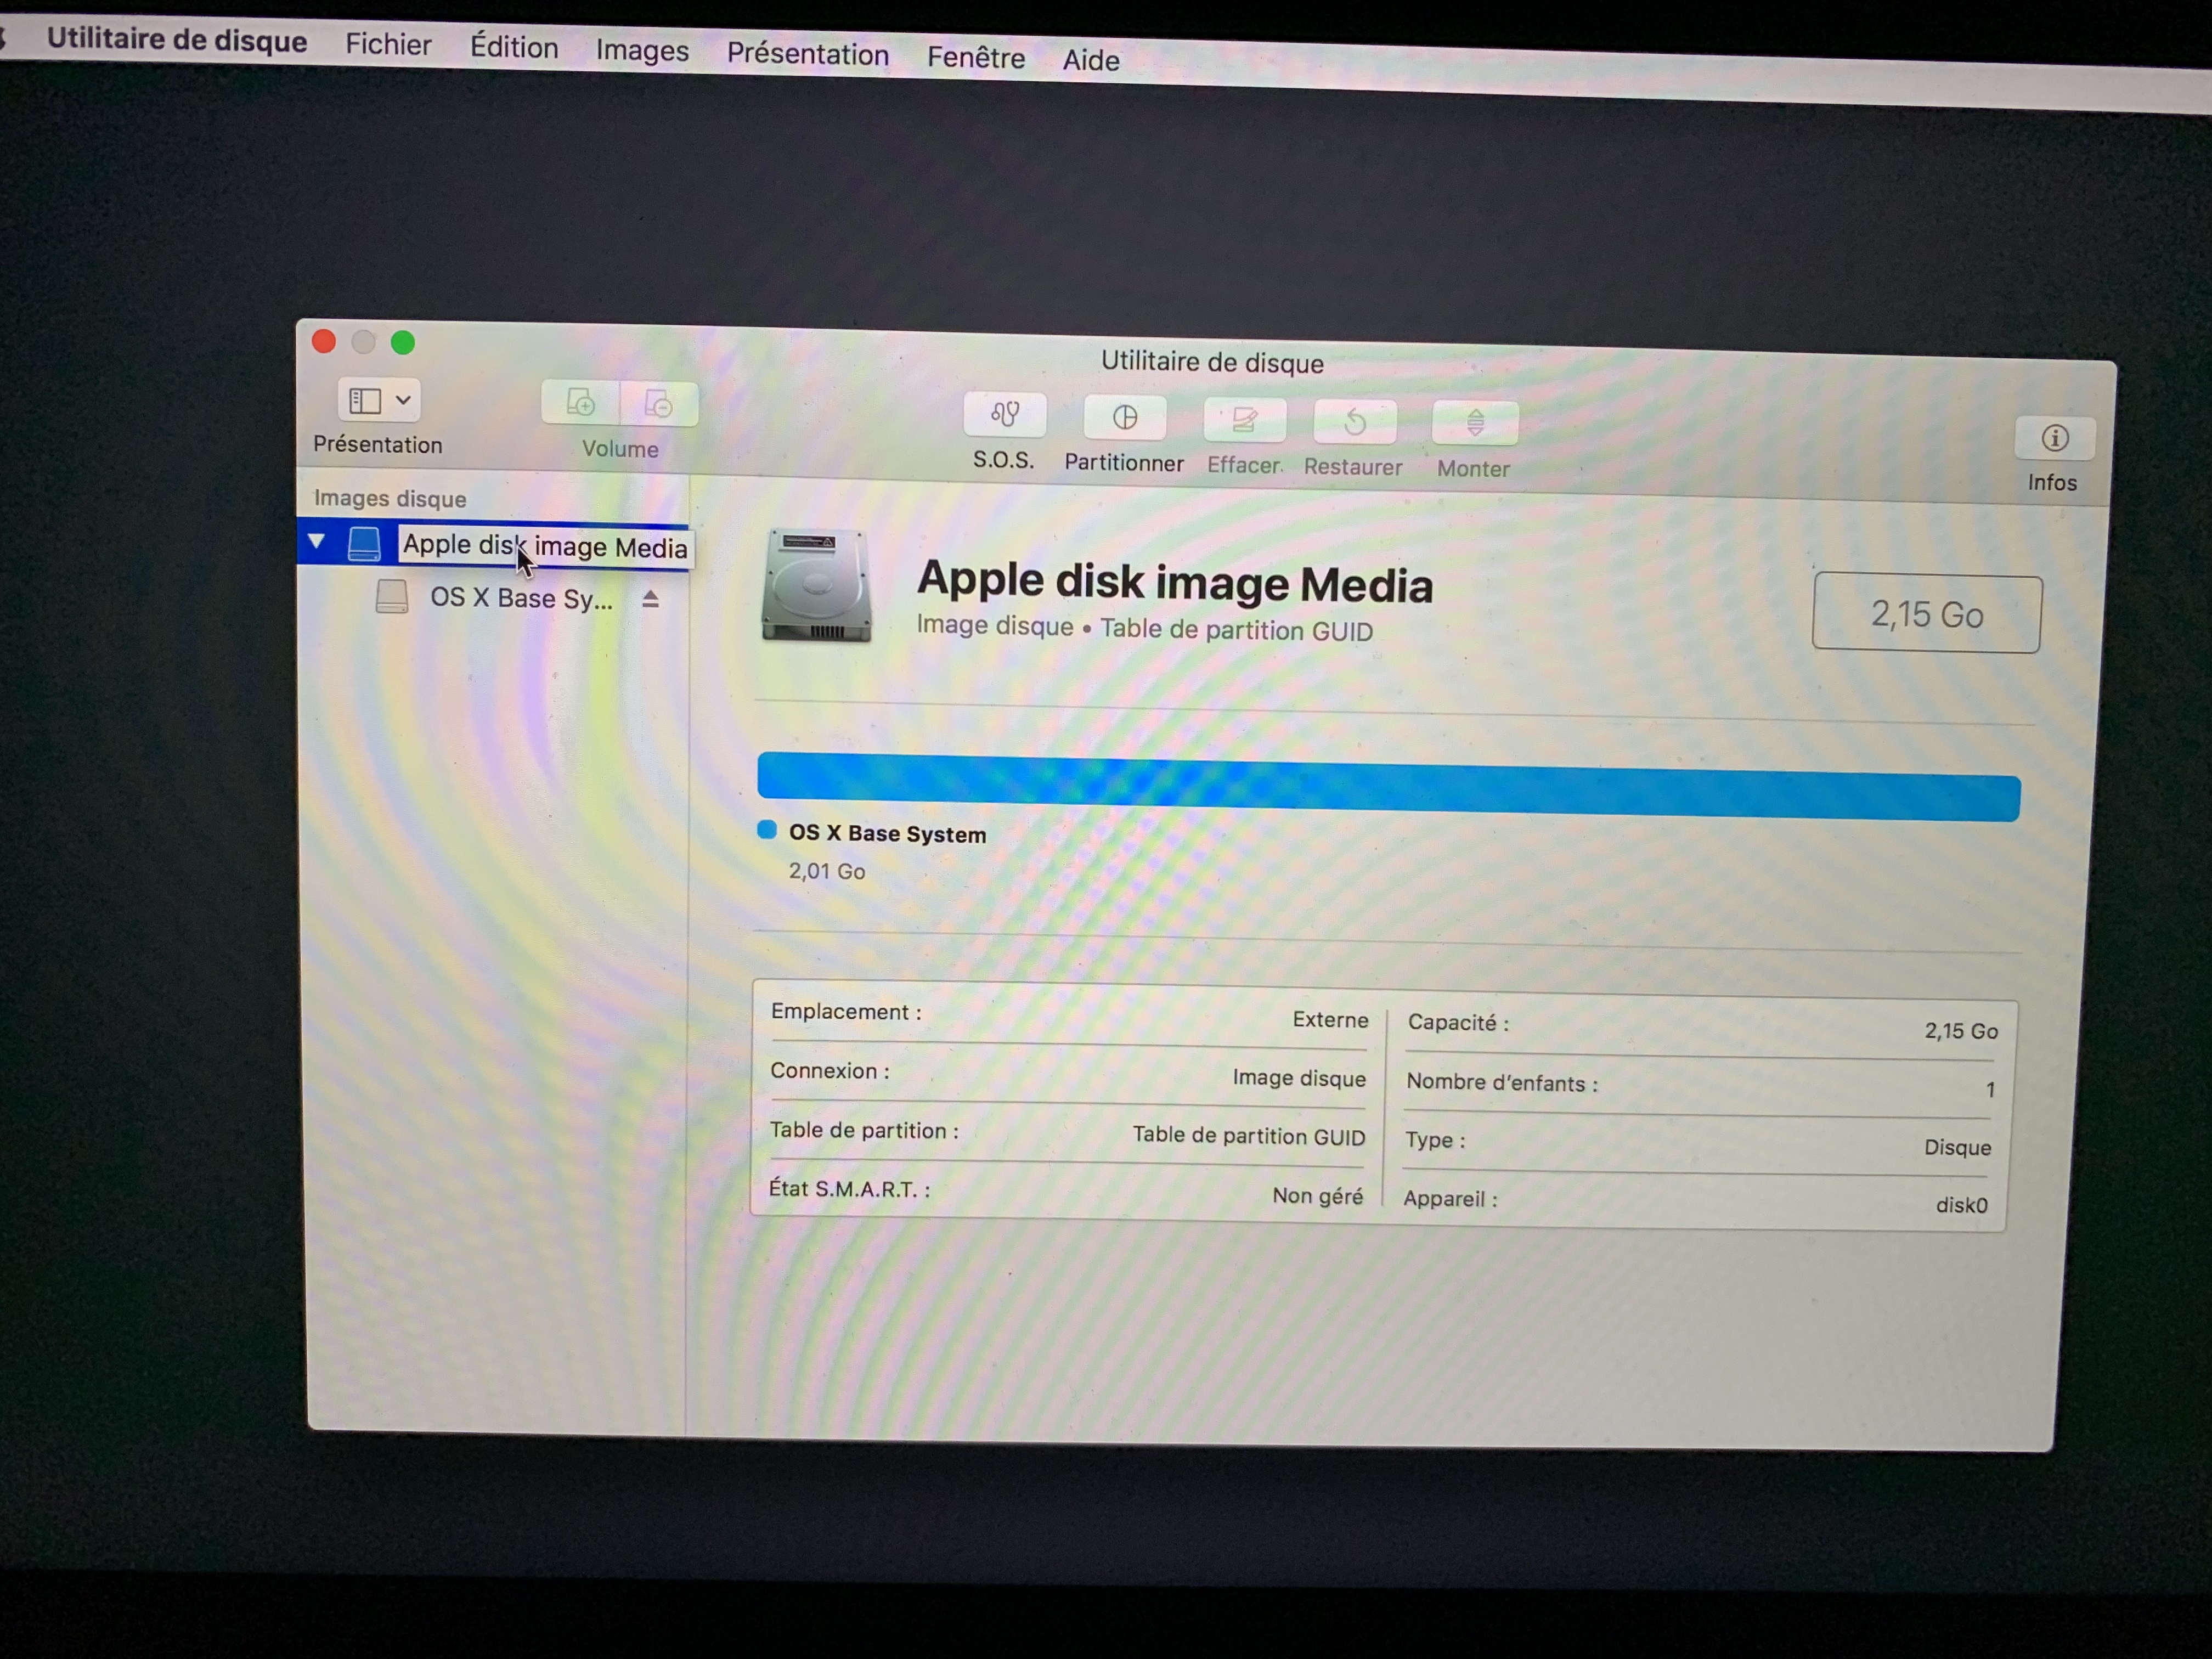
Task: Open the Aide menu
Action: [x=1091, y=60]
